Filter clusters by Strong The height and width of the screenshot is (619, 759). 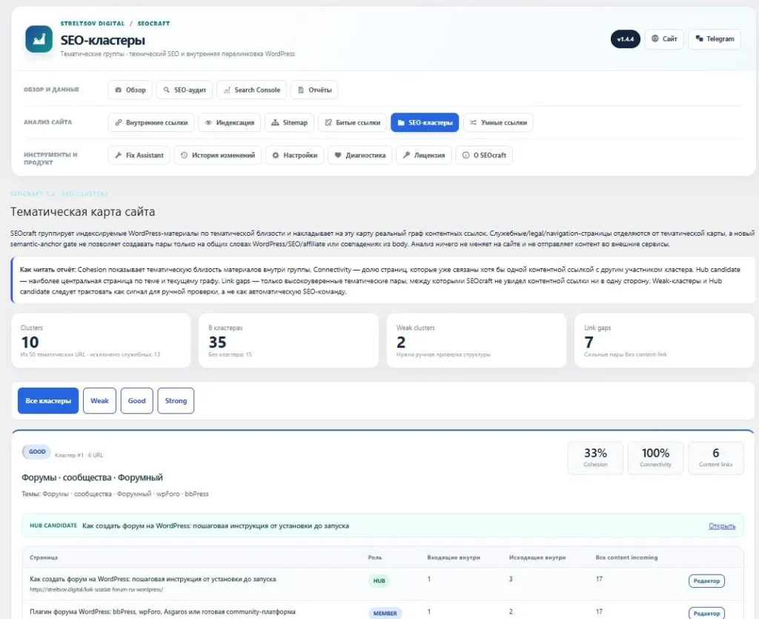pos(176,401)
